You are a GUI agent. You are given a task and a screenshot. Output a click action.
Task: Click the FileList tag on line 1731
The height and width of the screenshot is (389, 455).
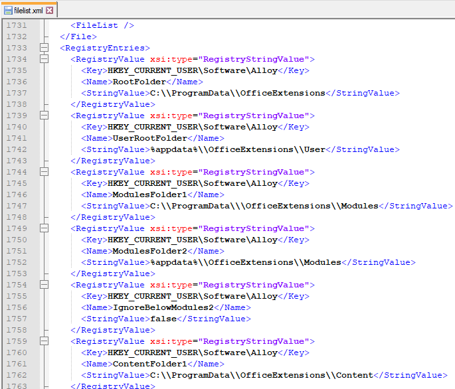[x=102, y=25]
